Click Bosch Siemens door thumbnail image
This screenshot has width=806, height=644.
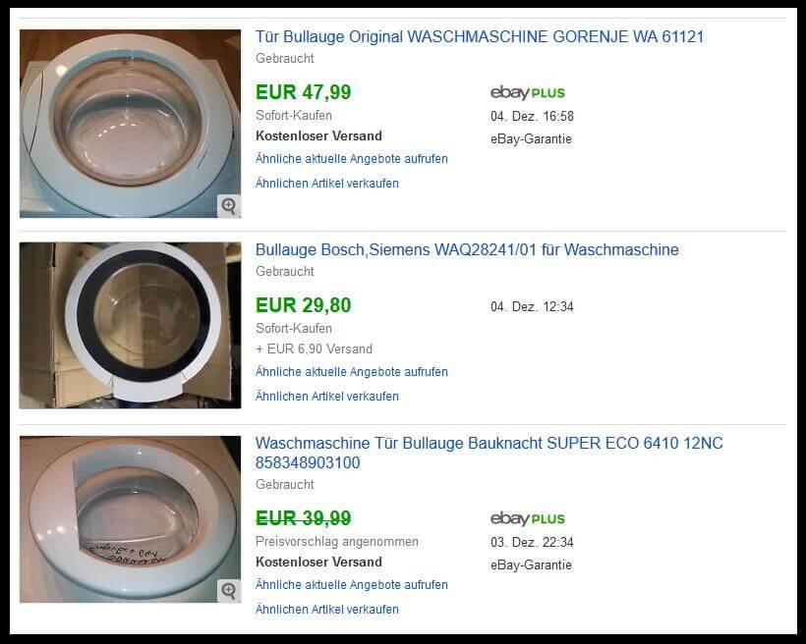130,326
